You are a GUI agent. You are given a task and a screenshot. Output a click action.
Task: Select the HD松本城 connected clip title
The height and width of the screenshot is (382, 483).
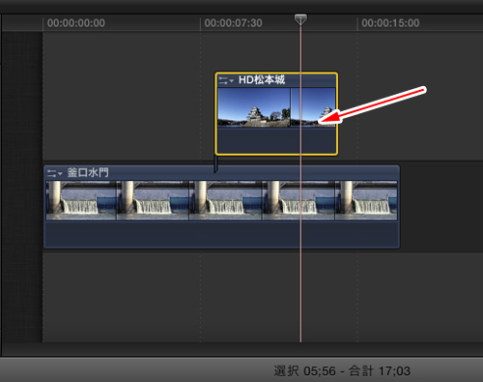click(x=262, y=79)
